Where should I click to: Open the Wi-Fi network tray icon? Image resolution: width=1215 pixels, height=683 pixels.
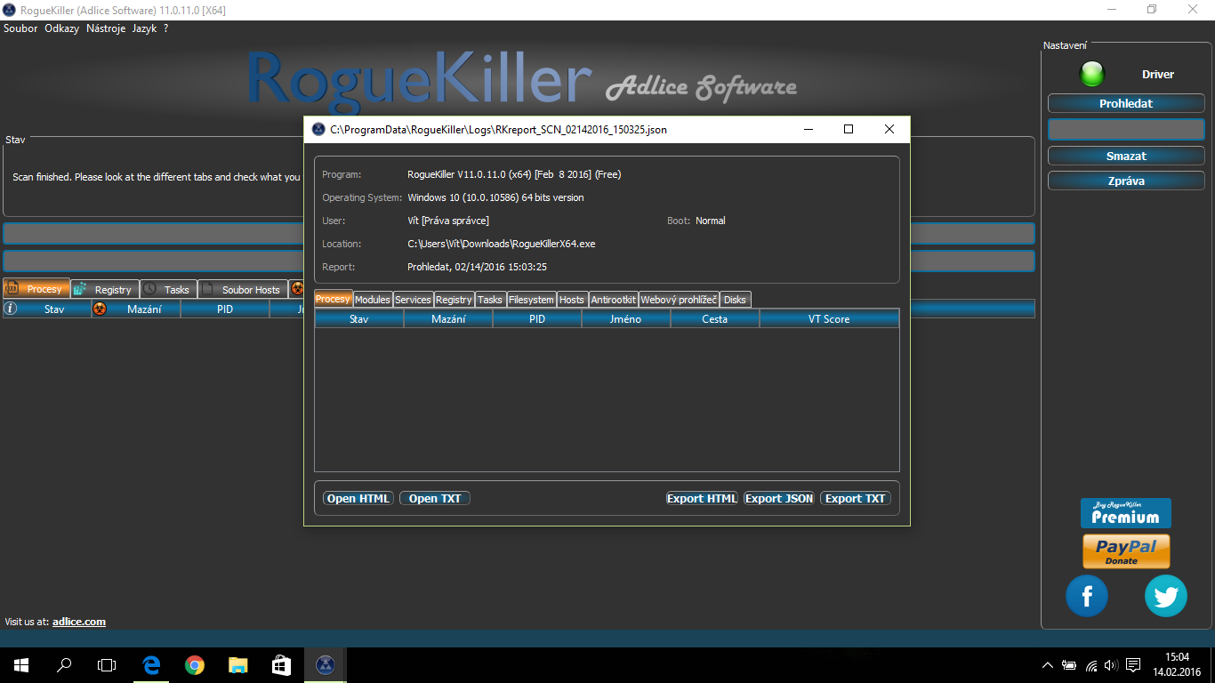[x=1090, y=665]
